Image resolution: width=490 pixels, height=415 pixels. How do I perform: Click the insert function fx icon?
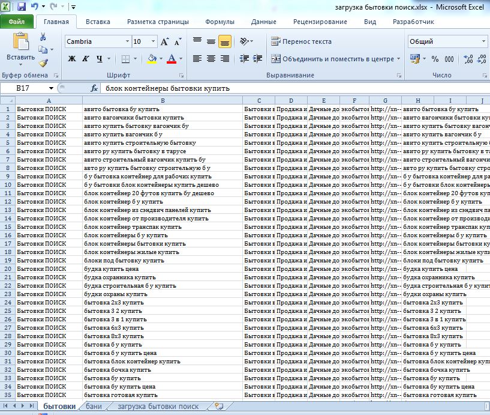94,88
